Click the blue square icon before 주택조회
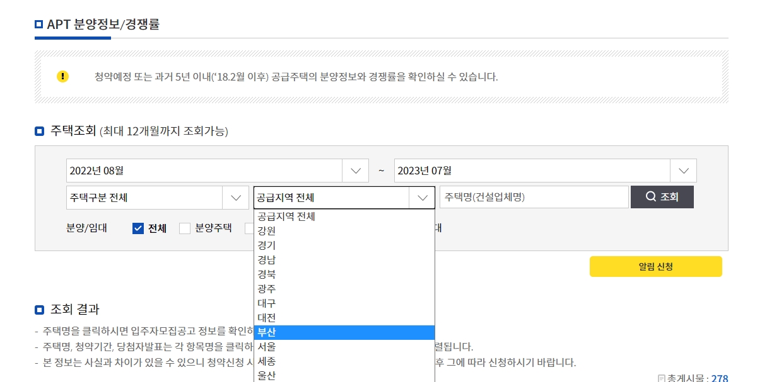 coord(39,130)
